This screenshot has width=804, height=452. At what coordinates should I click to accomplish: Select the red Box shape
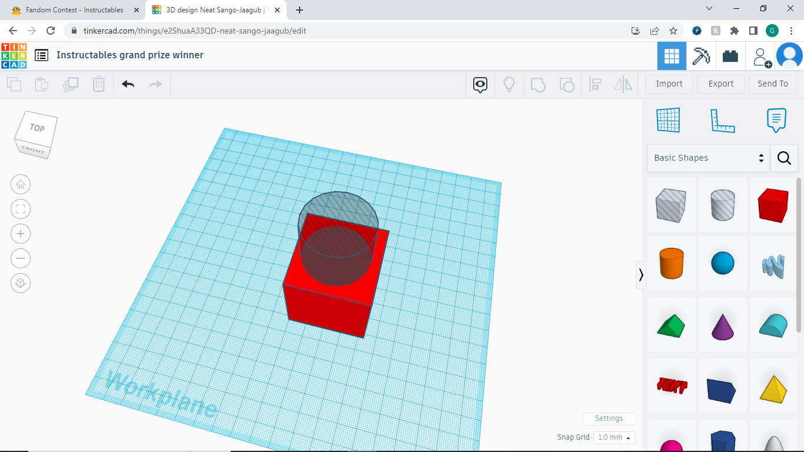pyautogui.click(x=773, y=205)
